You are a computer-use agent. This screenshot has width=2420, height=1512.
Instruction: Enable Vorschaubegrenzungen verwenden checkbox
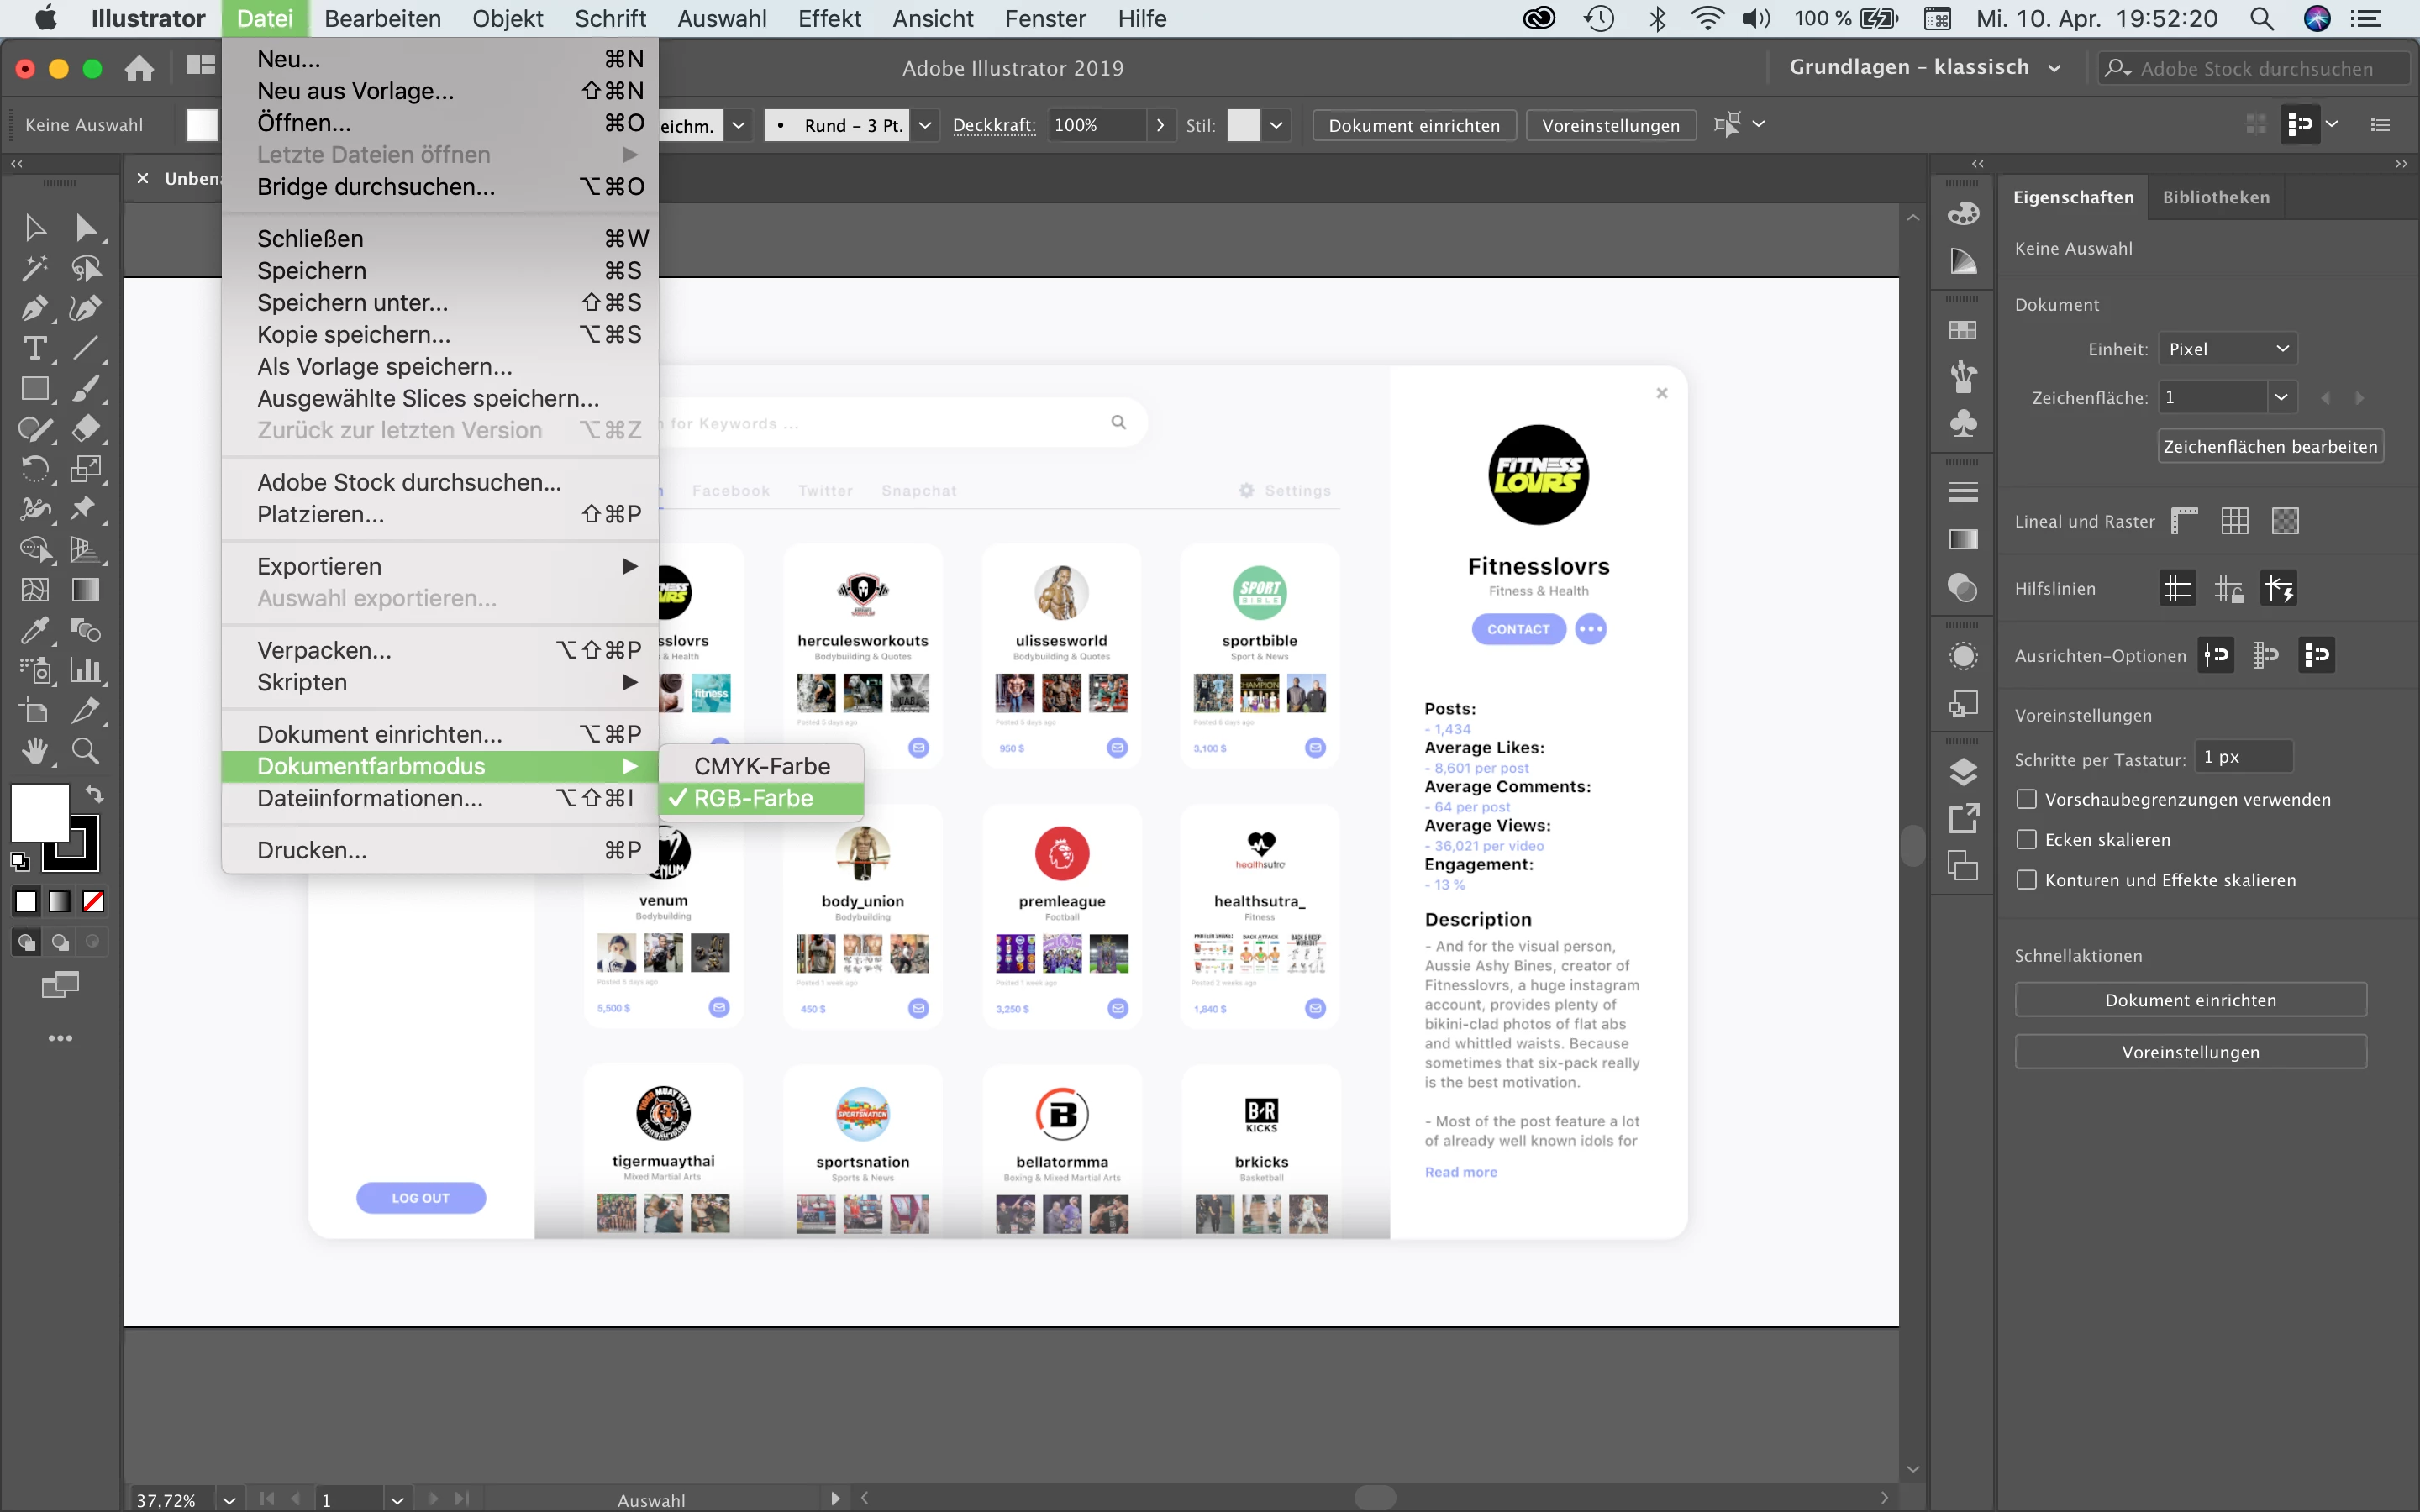(x=2026, y=799)
